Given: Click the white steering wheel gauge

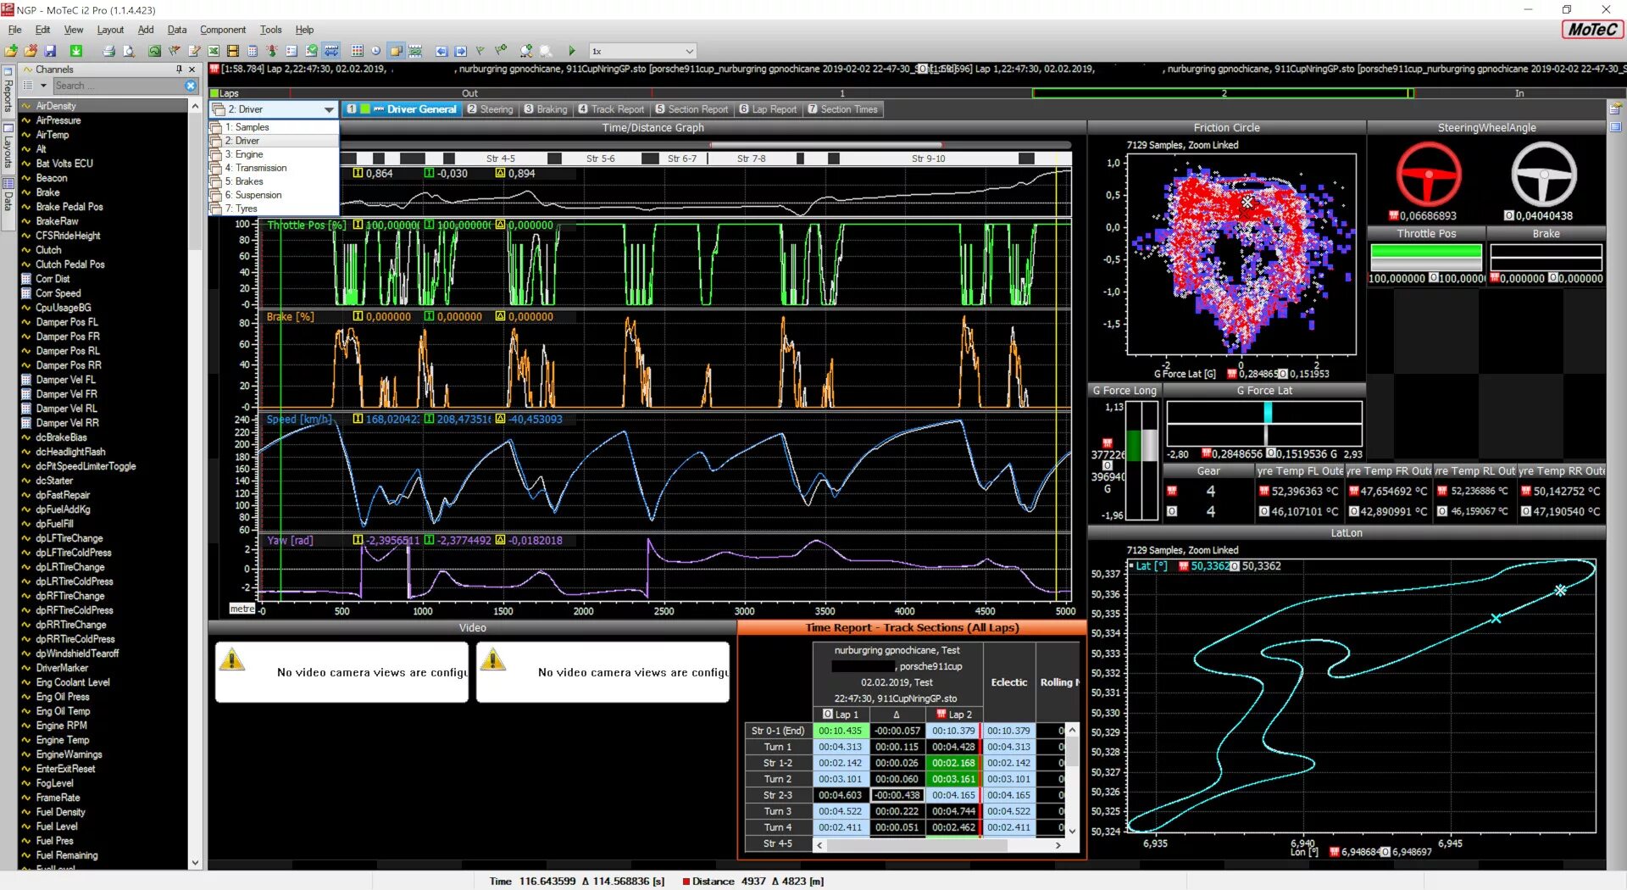Looking at the screenshot, I should point(1543,174).
